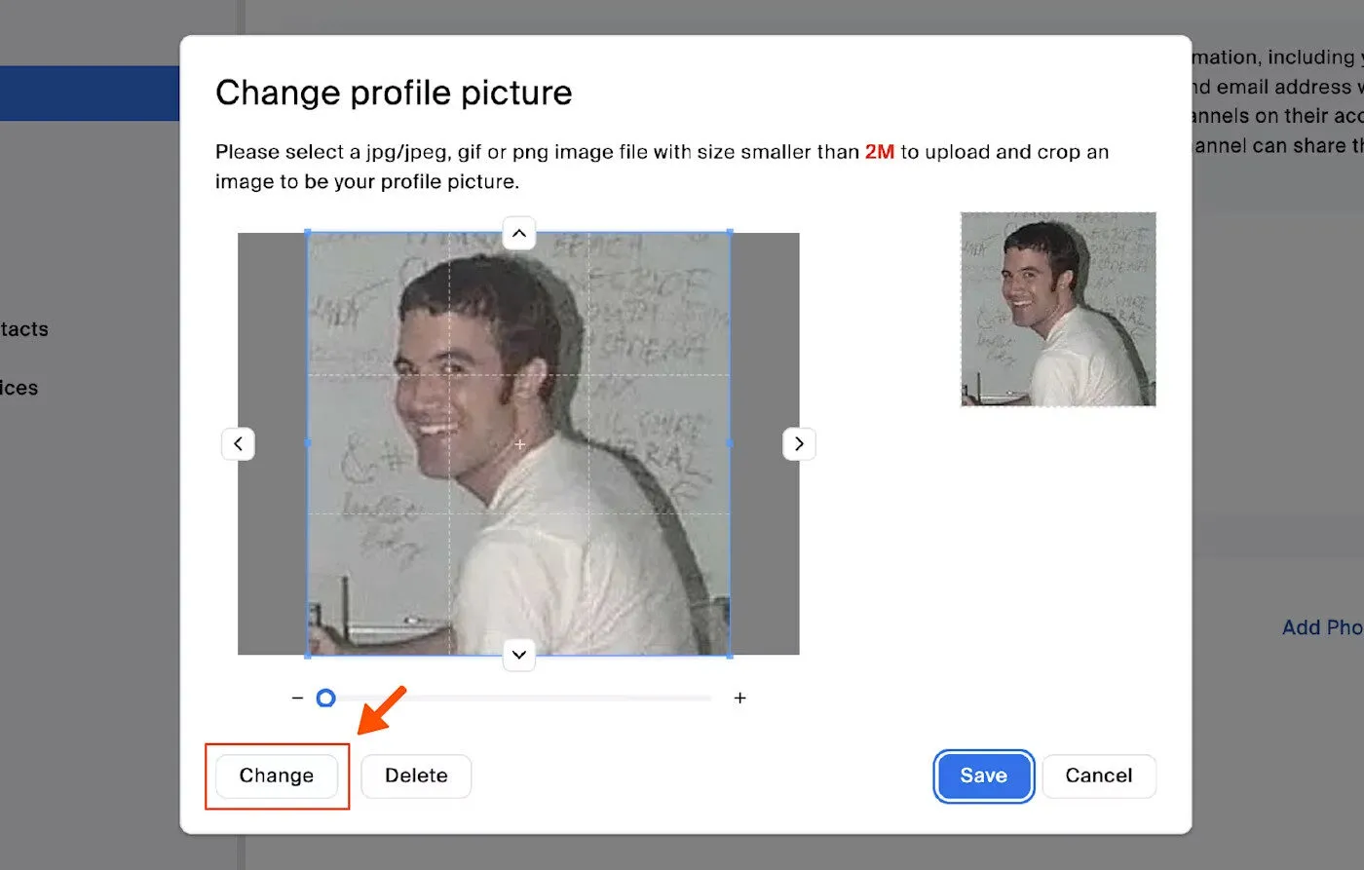Select the bottom-right crop corner handle
Viewport: 1364px width, 870px height.
730,655
